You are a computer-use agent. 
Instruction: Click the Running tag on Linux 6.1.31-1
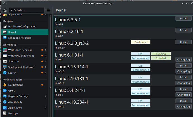[x=161, y=54]
